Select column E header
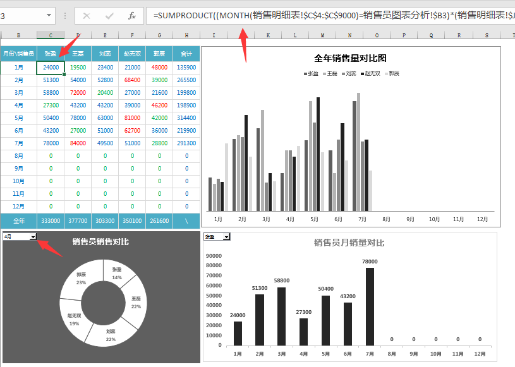 coord(105,35)
